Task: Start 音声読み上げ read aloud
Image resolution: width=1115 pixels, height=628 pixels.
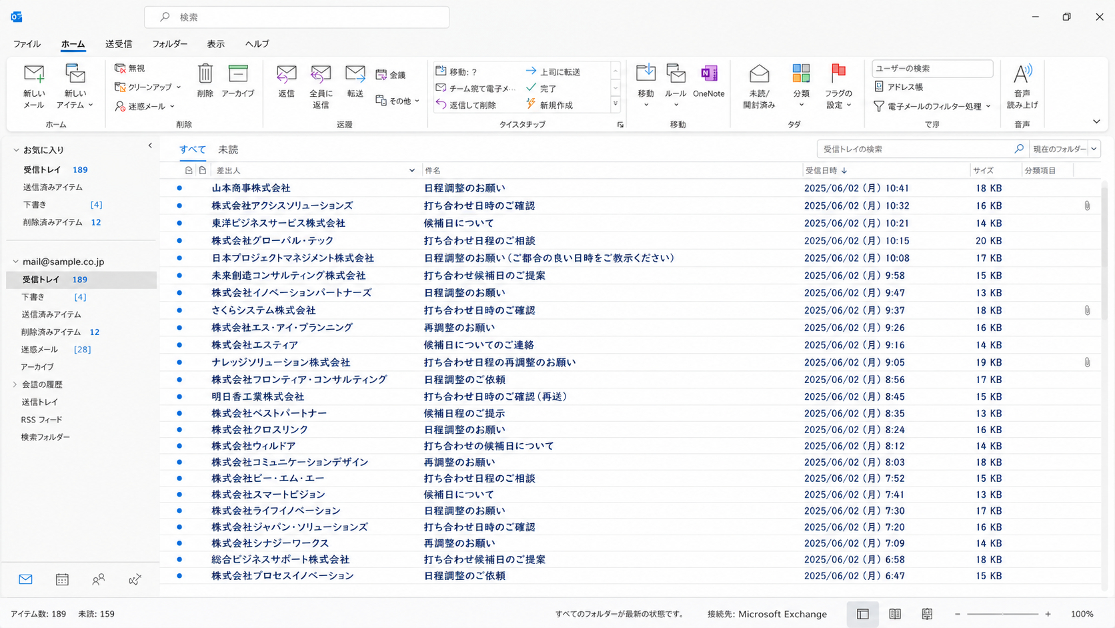Action: tap(1022, 87)
